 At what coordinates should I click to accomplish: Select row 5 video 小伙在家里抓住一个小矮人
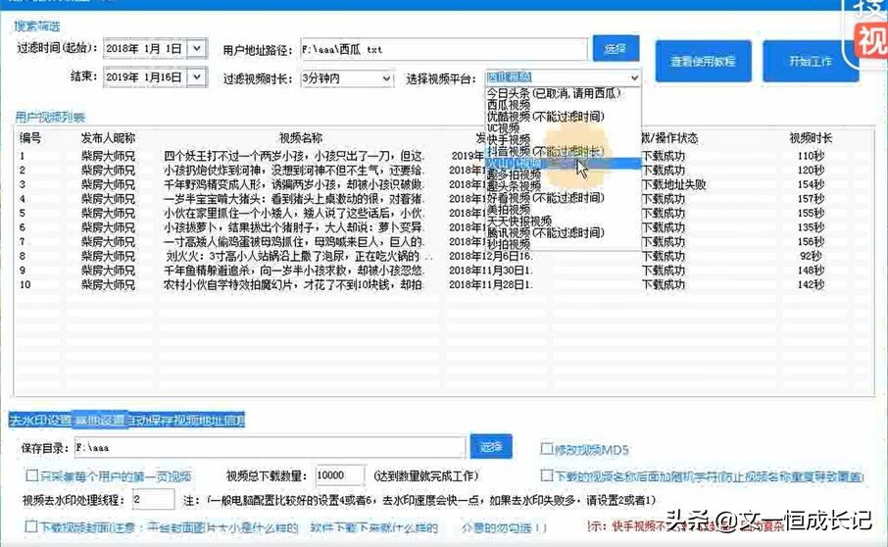click(x=293, y=213)
